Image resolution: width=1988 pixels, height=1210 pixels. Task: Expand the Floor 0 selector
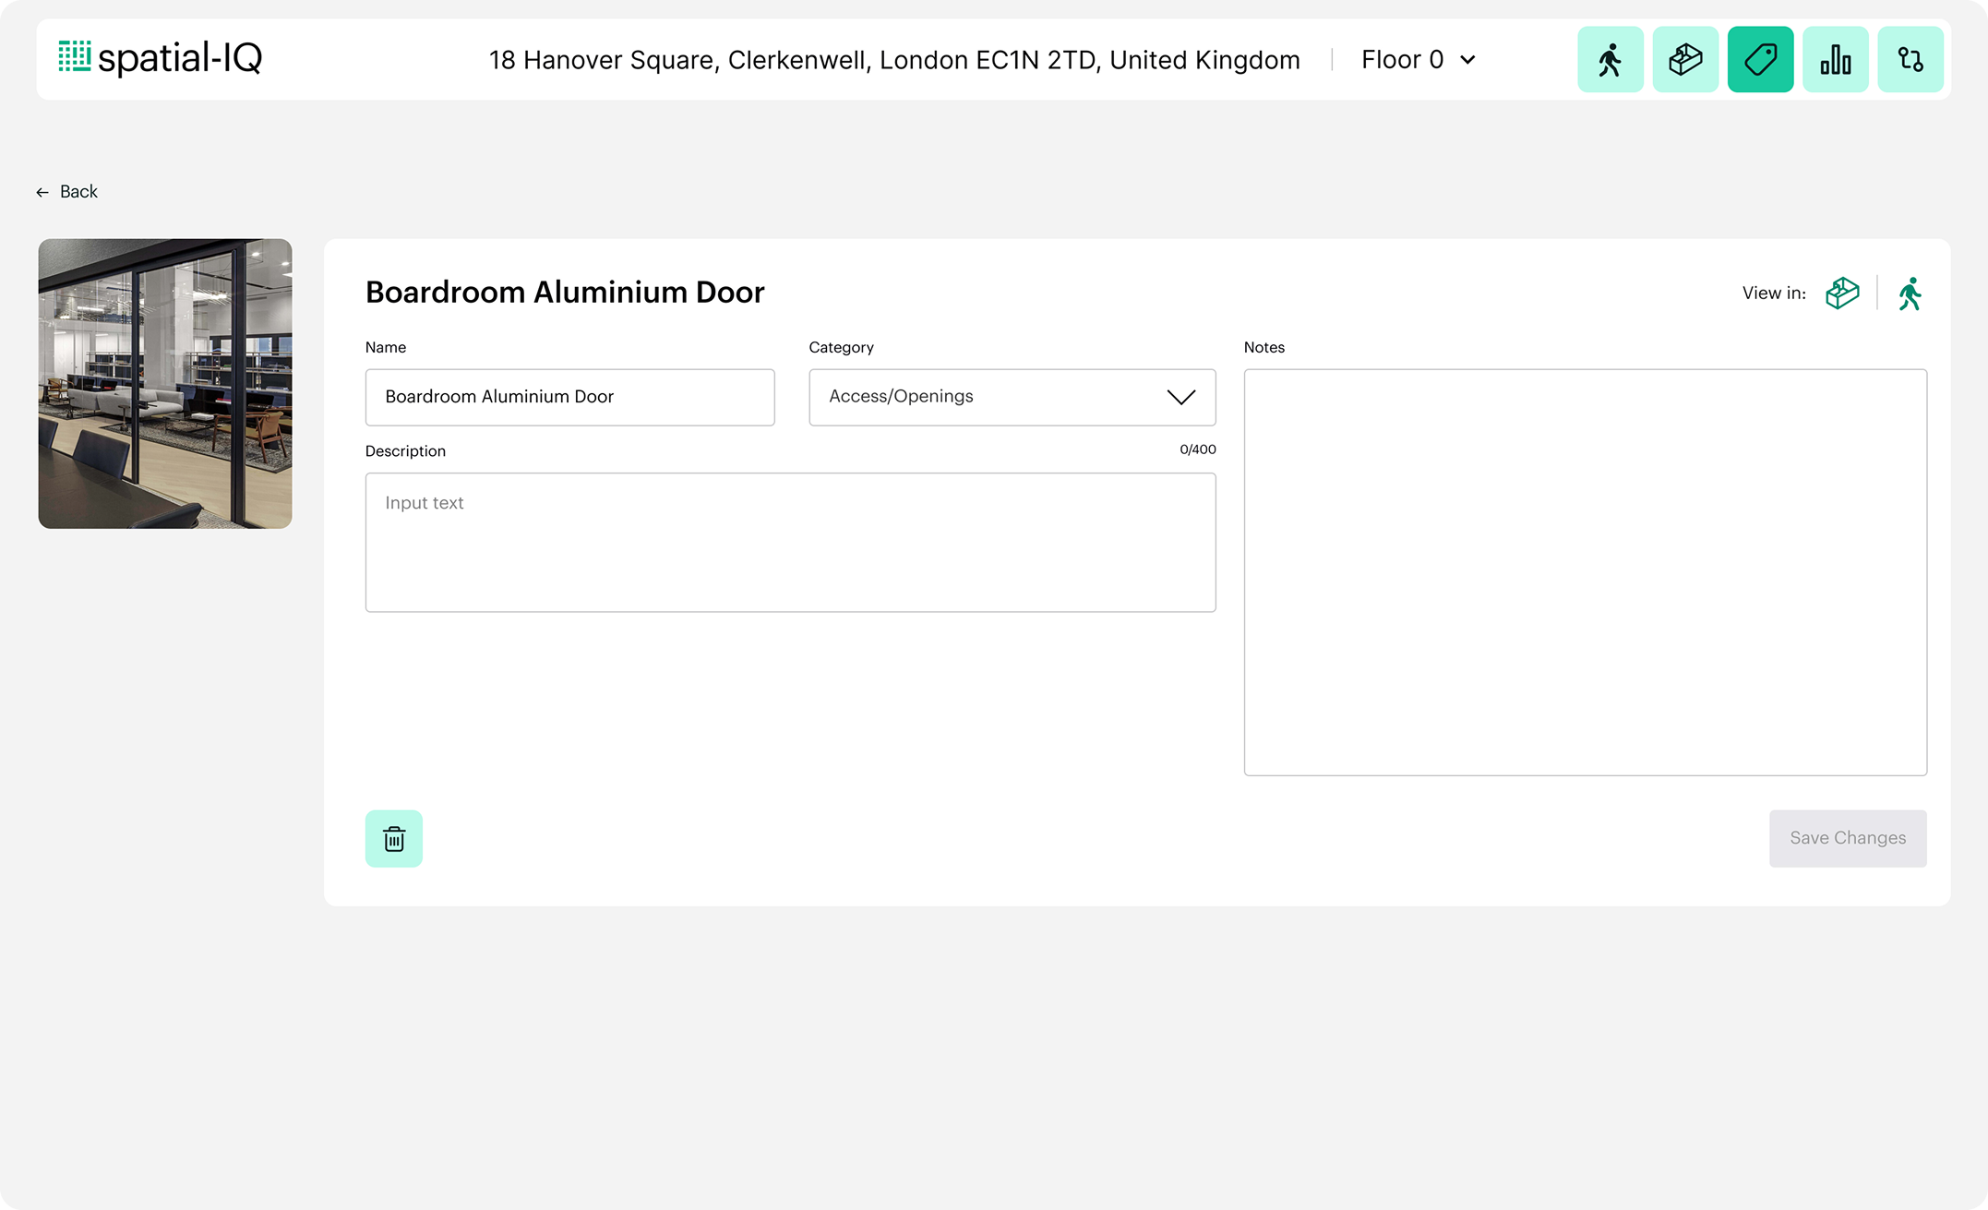pos(1419,60)
